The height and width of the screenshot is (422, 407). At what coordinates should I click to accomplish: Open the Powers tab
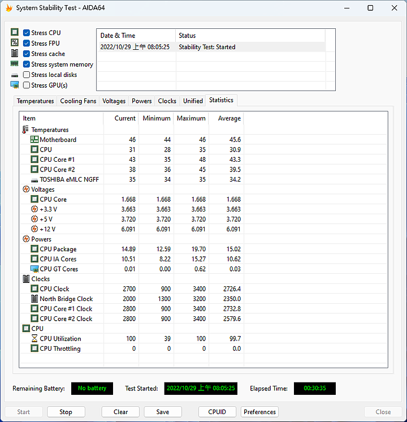click(141, 101)
